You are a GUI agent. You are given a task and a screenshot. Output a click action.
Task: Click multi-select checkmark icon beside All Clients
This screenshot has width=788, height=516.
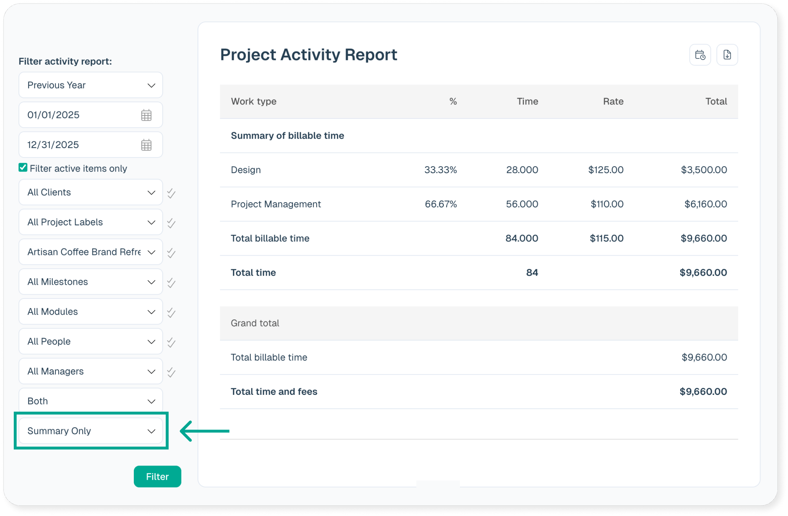pos(171,193)
